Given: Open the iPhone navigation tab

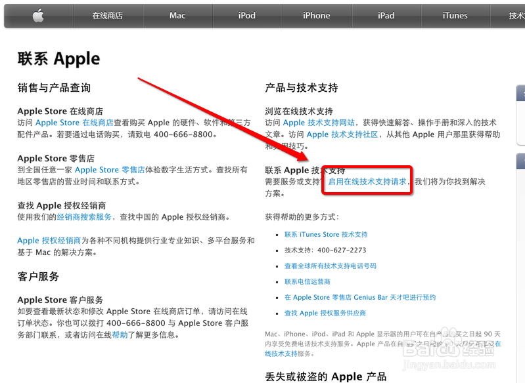Looking at the screenshot, I should [x=317, y=16].
